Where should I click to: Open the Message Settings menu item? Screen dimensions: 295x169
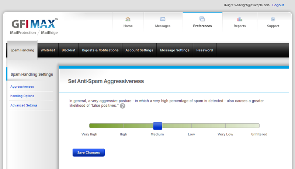click(x=175, y=50)
